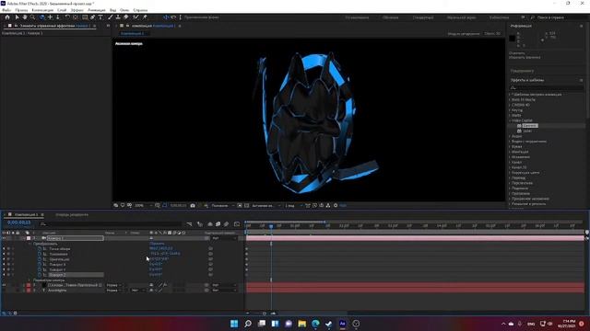Select the Orbit Camera tool

(x=41, y=17)
